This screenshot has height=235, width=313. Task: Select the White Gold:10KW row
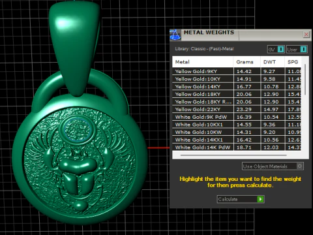point(237,133)
